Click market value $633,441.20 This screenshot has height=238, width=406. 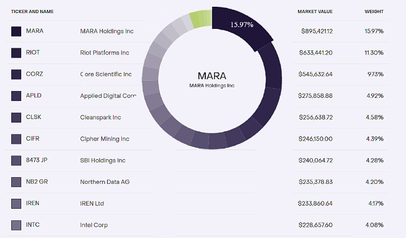(316, 53)
